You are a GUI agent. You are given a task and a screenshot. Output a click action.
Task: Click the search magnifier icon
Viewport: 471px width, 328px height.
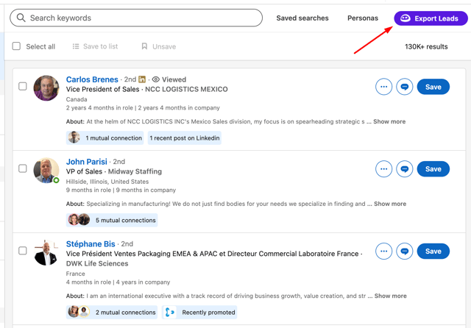21,18
